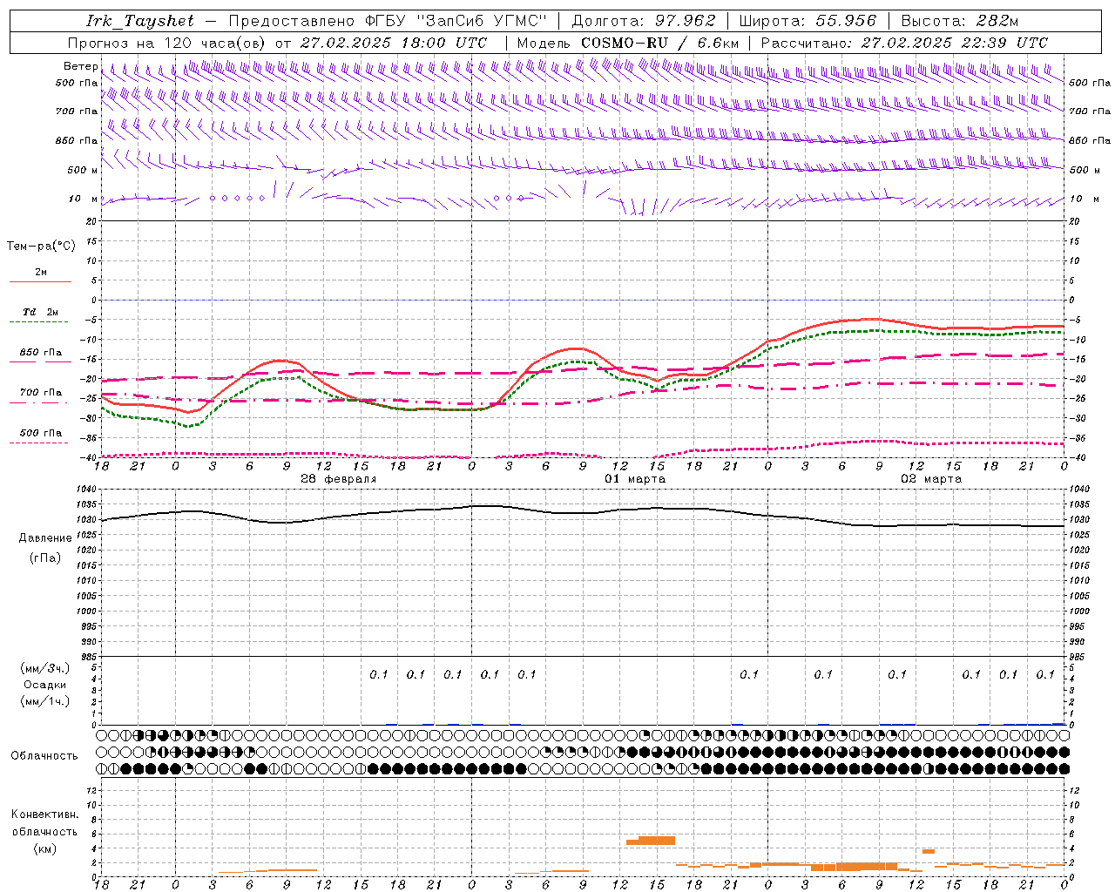Click the (км) unit label for convective cloud
The width and height of the screenshot is (1115, 892).
point(44,848)
